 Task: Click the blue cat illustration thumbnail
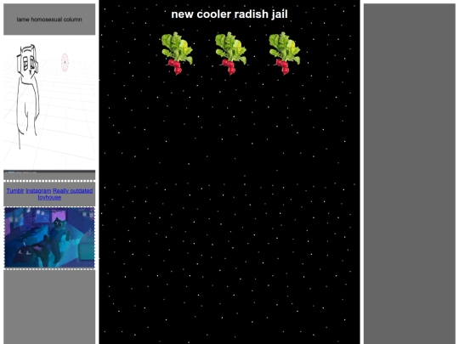[49, 238]
